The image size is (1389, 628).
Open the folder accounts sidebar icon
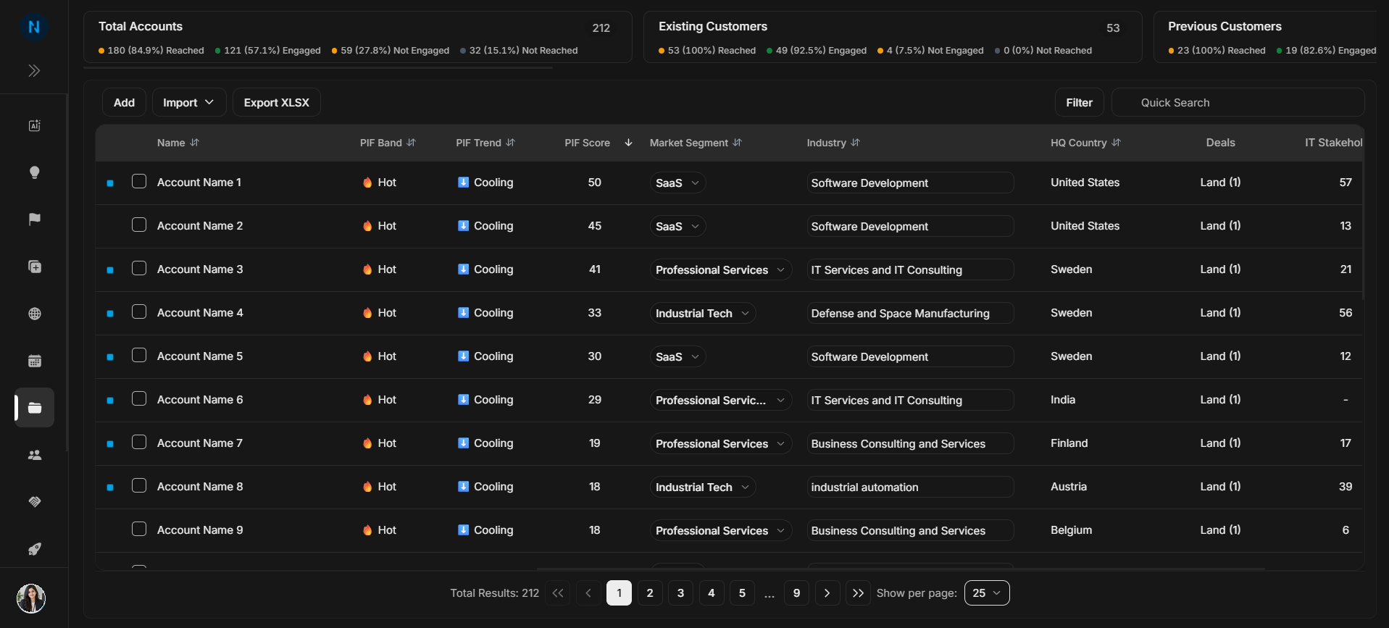click(x=34, y=408)
